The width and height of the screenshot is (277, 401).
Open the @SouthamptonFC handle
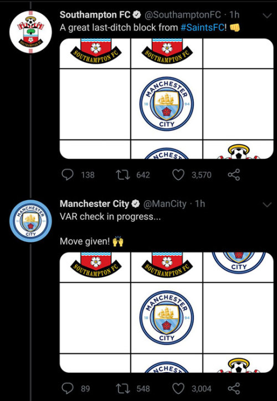coord(183,15)
